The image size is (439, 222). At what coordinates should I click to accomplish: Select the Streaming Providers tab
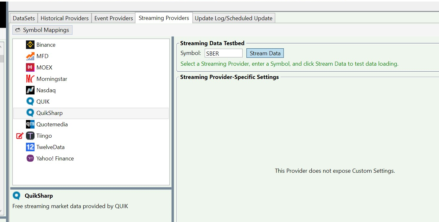click(x=164, y=18)
